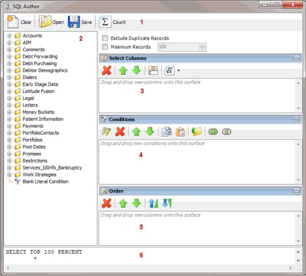Select Early Stage Data folder
Screen dimensions: 306x276
40,84
